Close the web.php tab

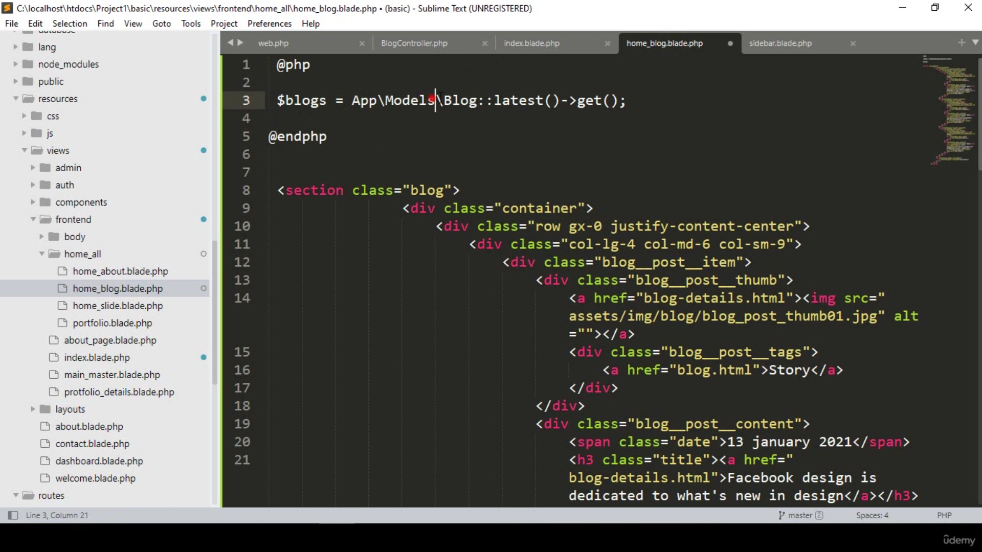click(x=362, y=43)
